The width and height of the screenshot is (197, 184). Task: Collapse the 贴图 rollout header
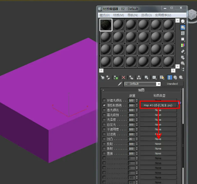[x=141, y=90]
